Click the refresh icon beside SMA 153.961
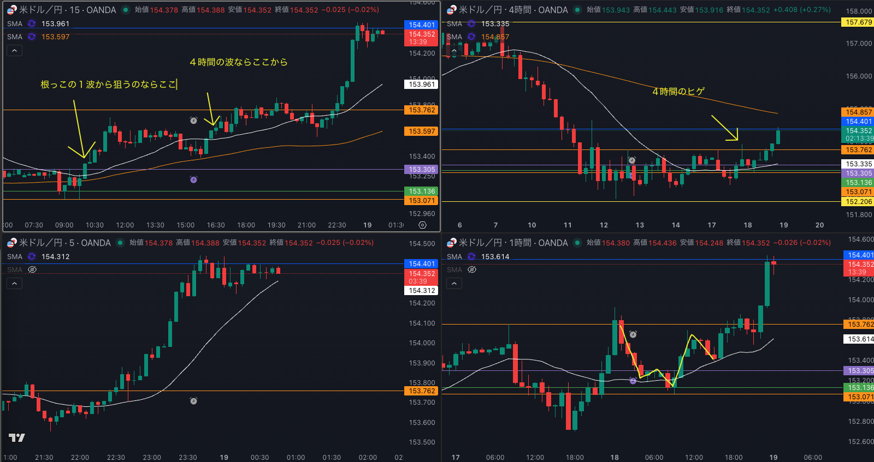This screenshot has width=874, height=462. (32, 23)
